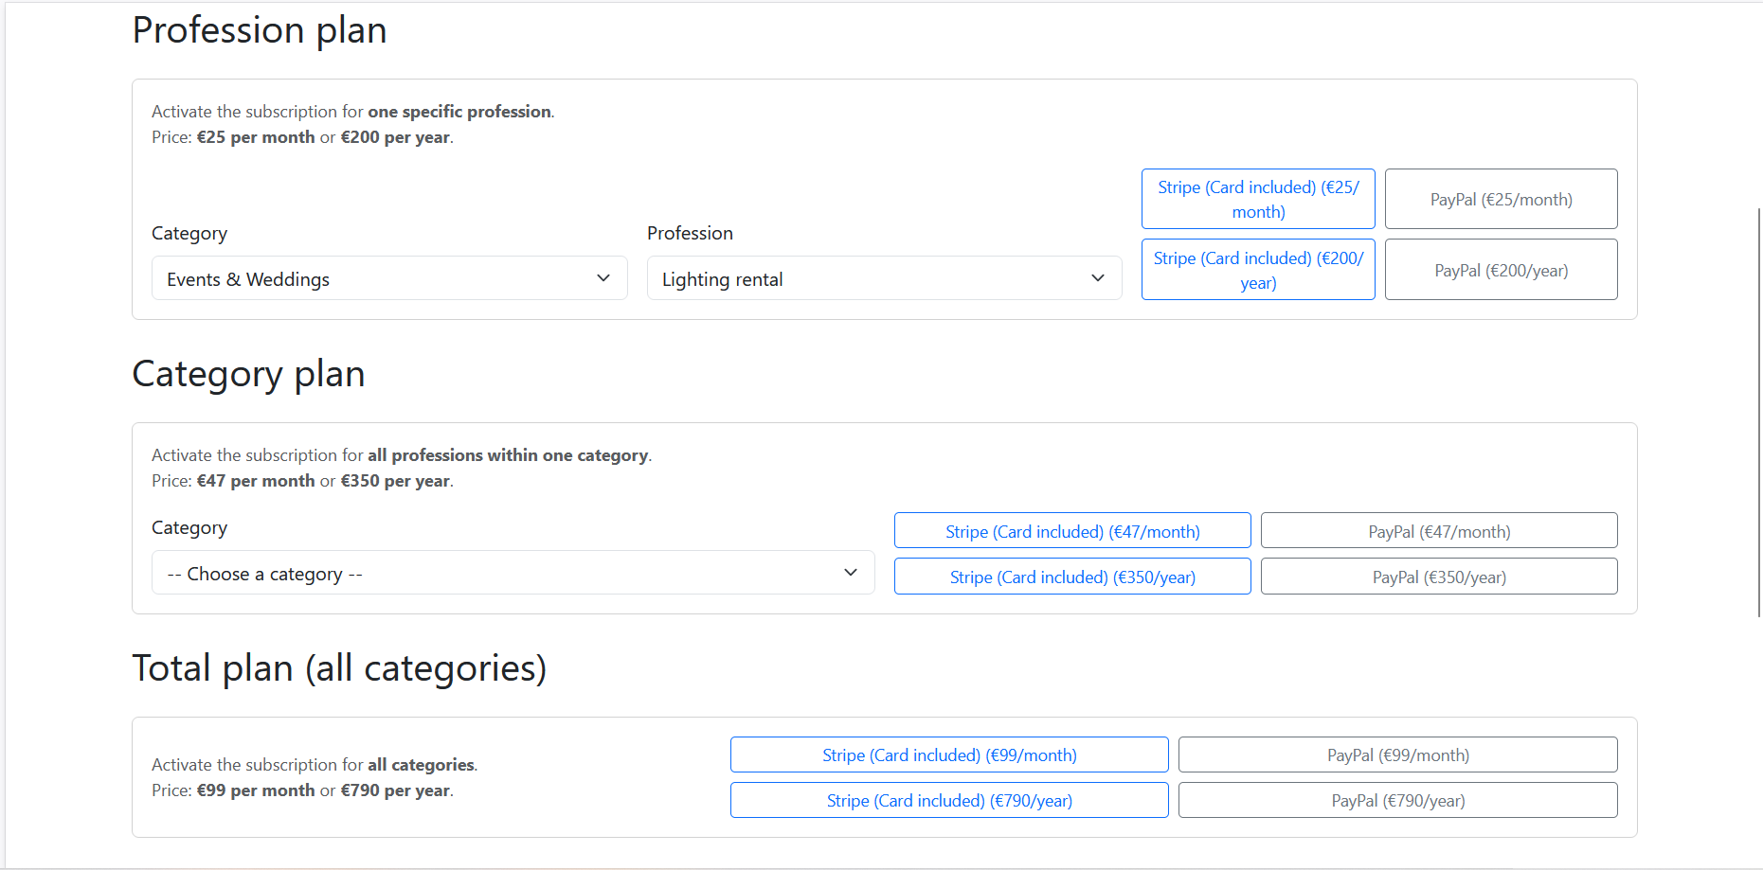Viewport: 1763px width, 870px height.
Task: Click Category label in Category plan section
Action: 189,527
